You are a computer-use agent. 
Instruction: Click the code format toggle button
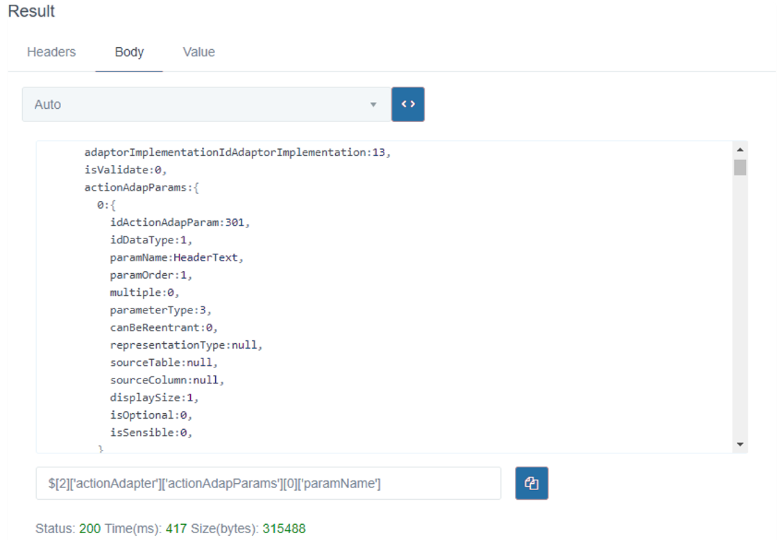pyautogui.click(x=408, y=105)
